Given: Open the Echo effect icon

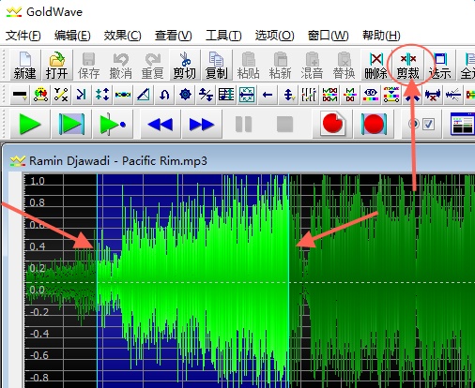Looking at the screenshot, I should [82, 95].
